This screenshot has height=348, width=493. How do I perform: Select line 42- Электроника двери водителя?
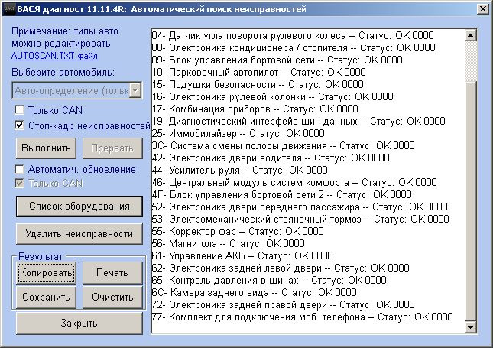(x=271, y=158)
